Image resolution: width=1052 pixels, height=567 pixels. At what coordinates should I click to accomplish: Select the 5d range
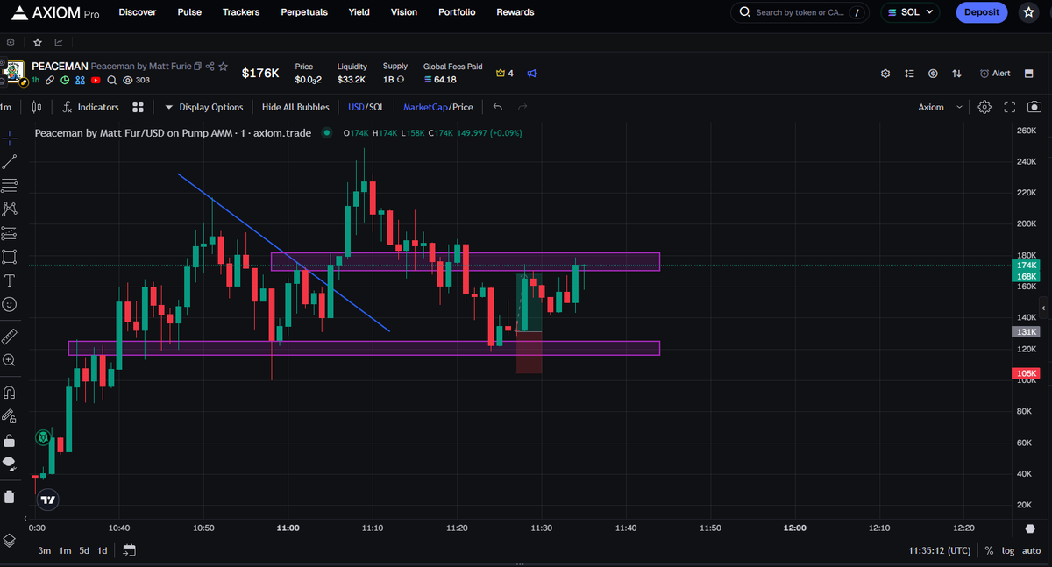pos(84,550)
